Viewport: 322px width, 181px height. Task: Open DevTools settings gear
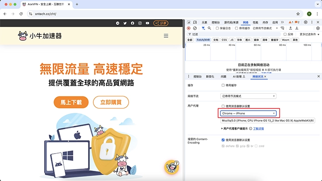pyautogui.click(x=305, y=22)
